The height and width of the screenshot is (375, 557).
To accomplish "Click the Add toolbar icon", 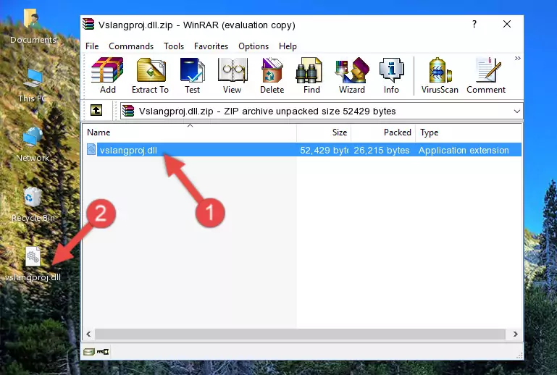I will coord(107,75).
